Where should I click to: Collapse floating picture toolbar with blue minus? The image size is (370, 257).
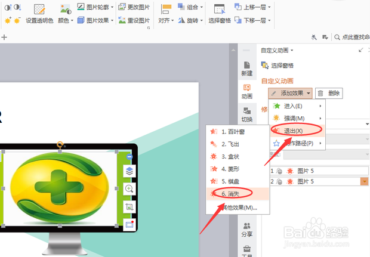coord(129,157)
